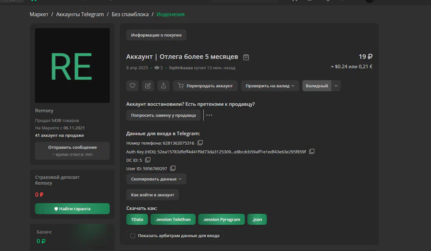Click the Валидный status button
Screen dimensions: 431x251
point(317,86)
